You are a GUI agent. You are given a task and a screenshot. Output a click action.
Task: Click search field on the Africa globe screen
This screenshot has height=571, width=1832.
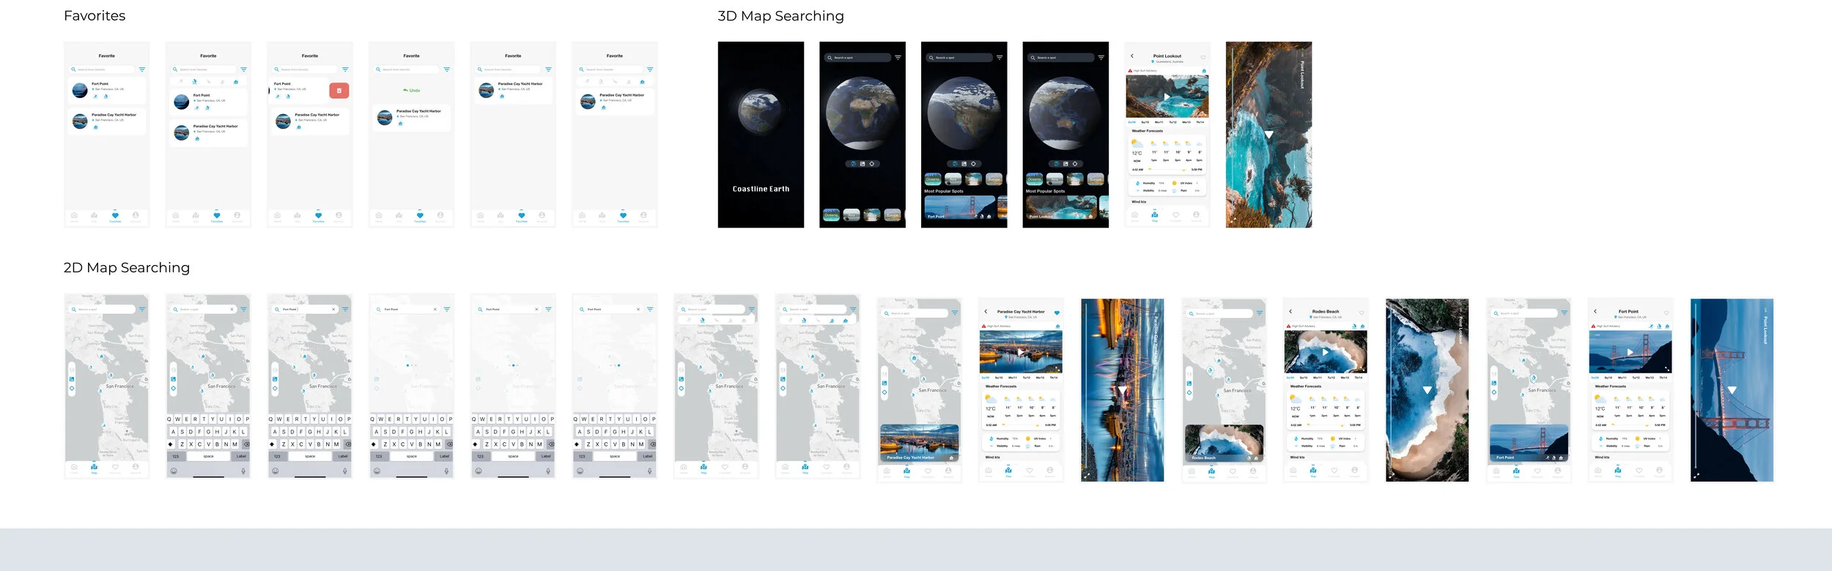pyautogui.click(x=857, y=57)
